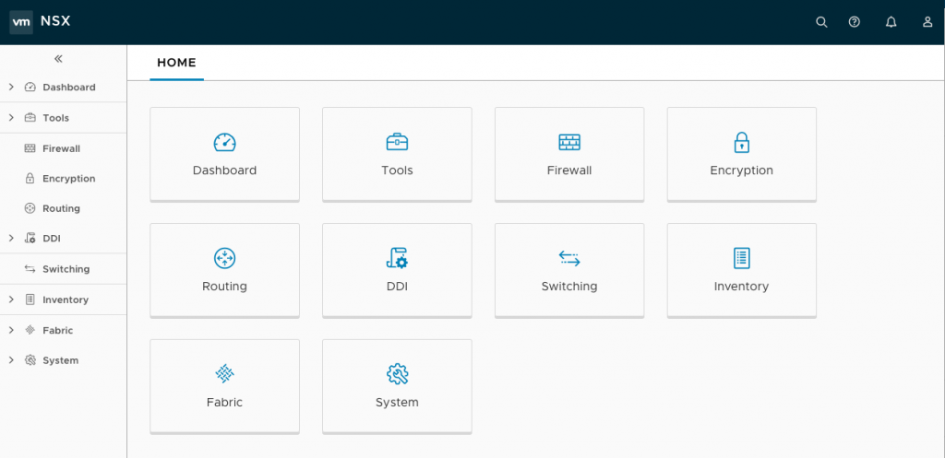Expand the Tools tree chevron
This screenshot has height=458, width=945.
coord(11,118)
